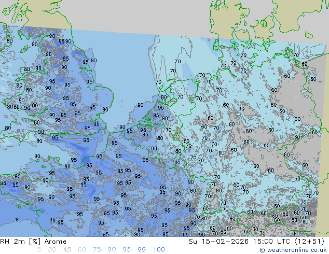Click the 30 entry in the legend scale
Image resolution: width=329 pixels, height=254 pixels.
point(52,250)
